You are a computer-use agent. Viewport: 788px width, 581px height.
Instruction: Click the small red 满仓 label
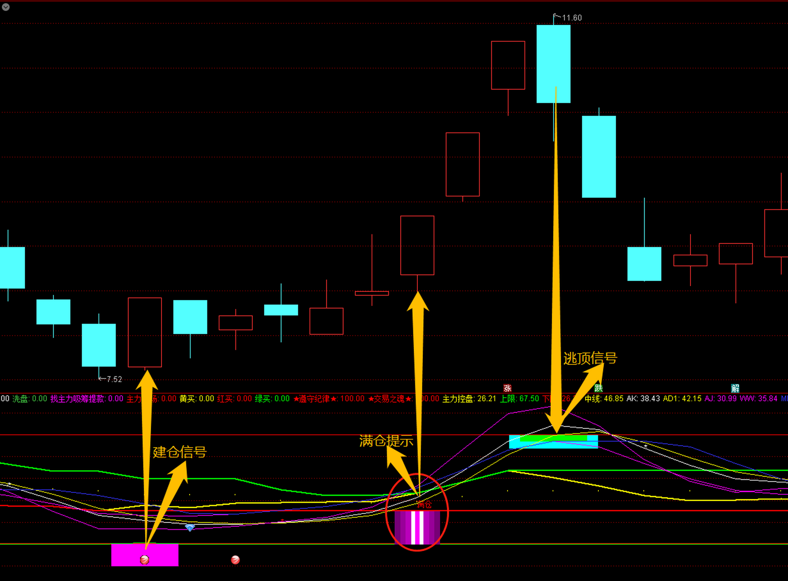click(x=424, y=505)
